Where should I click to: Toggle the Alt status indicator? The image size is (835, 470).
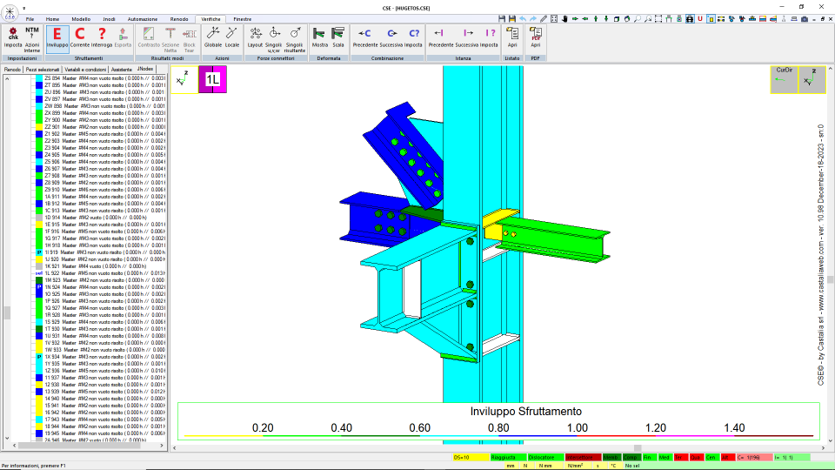[x=727, y=457]
